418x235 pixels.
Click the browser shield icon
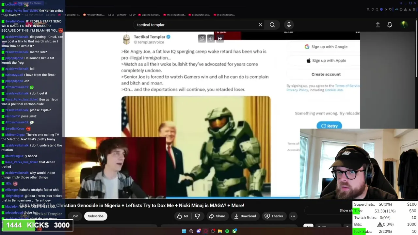pos(381,9)
